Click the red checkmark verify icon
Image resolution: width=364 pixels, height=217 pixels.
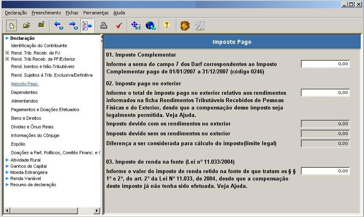click(x=119, y=25)
